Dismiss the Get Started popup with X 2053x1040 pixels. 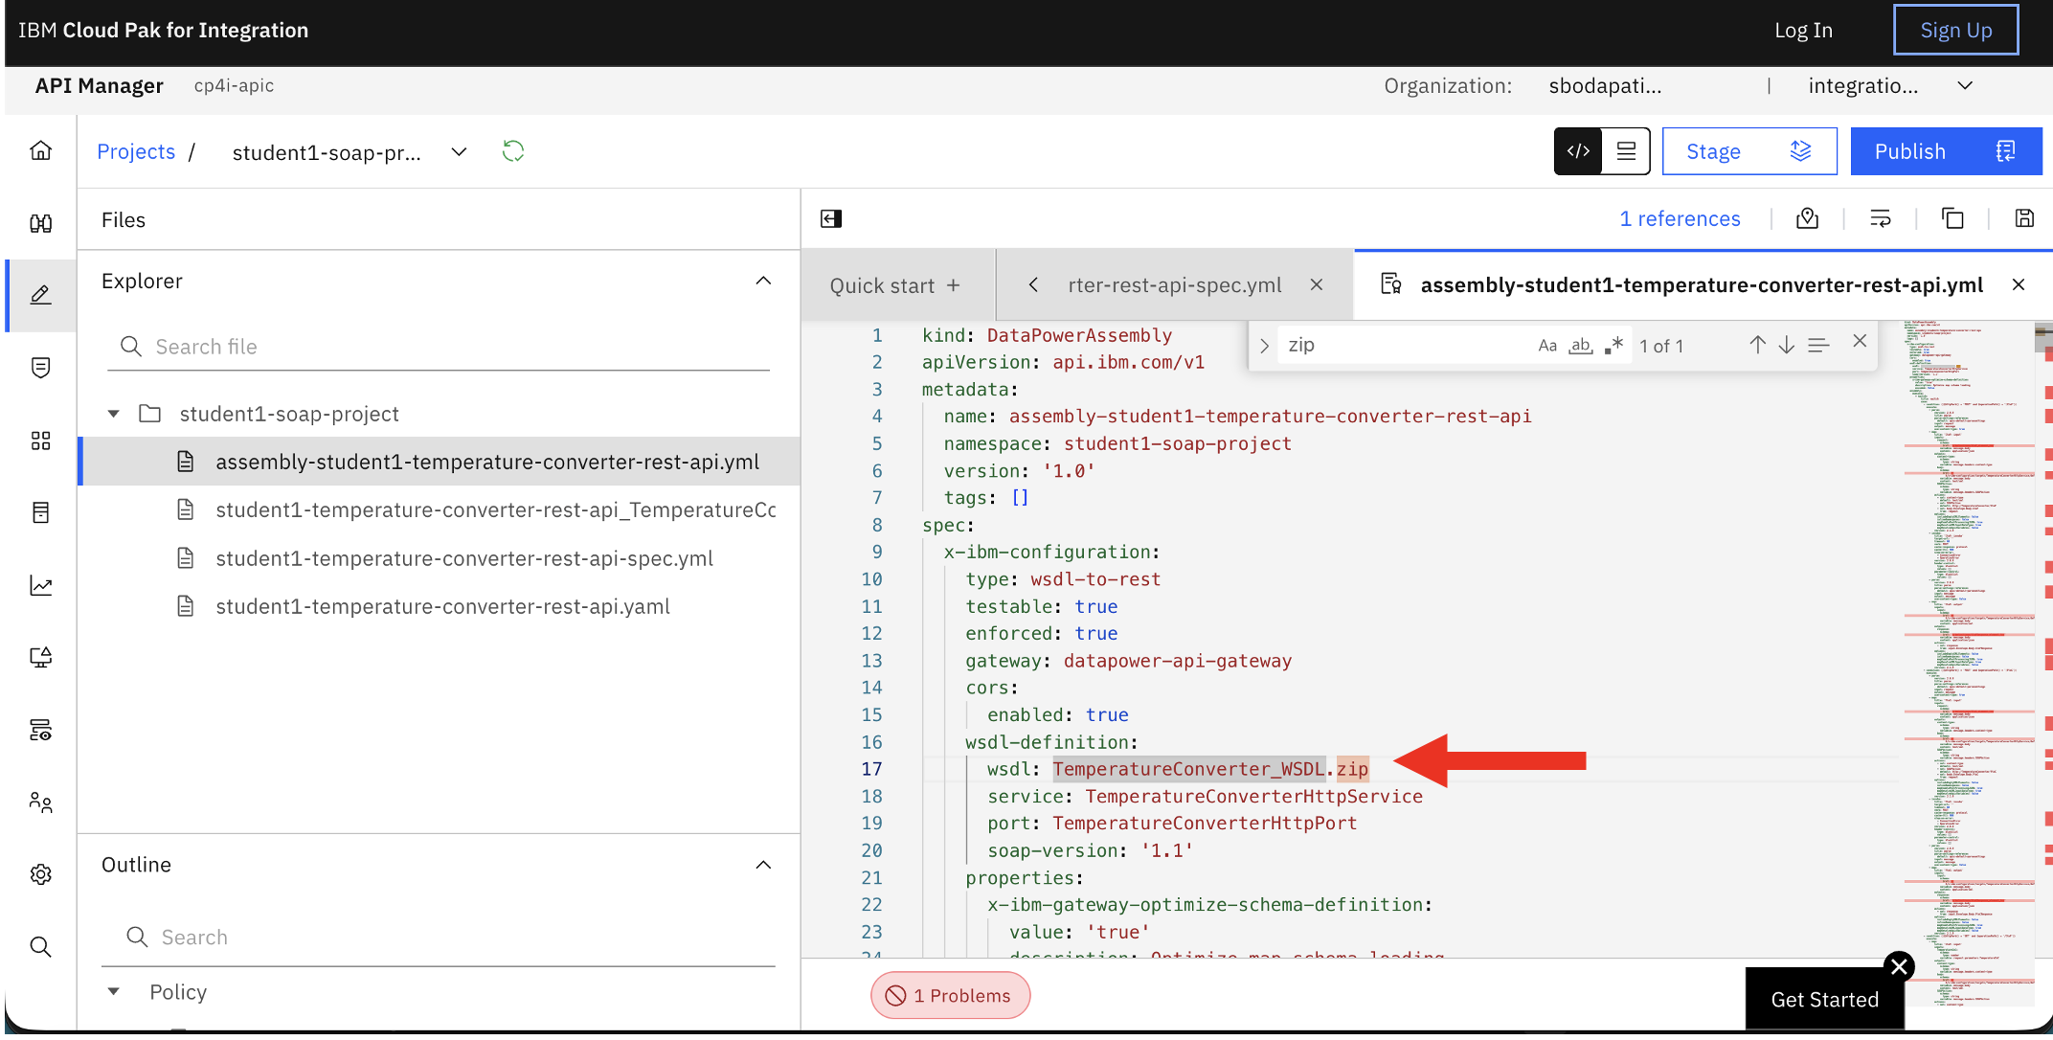coord(1899,966)
